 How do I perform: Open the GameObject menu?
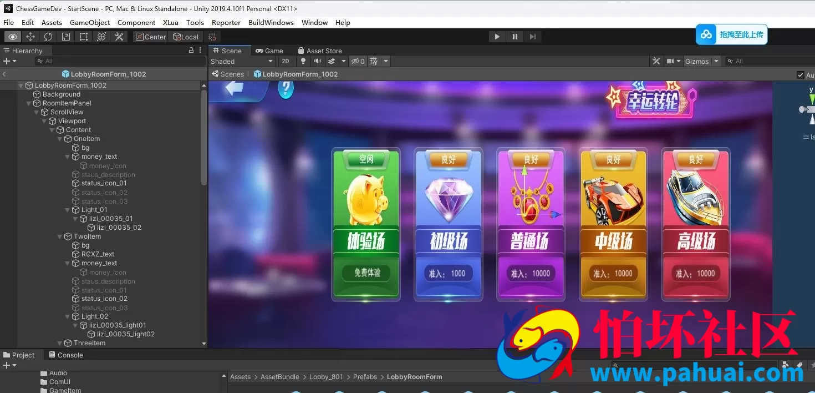pos(90,22)
